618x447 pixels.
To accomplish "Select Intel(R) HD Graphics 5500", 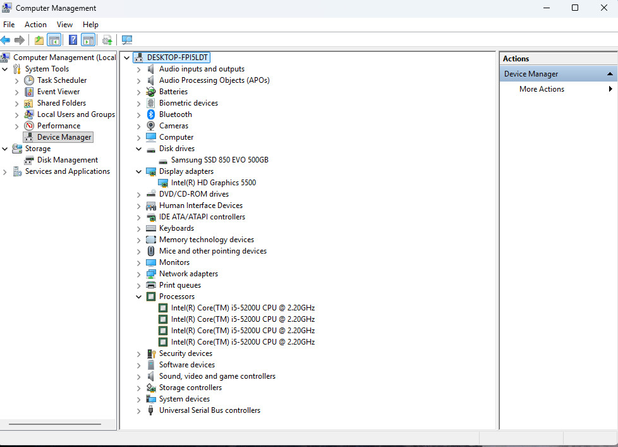I will point(213,183).
